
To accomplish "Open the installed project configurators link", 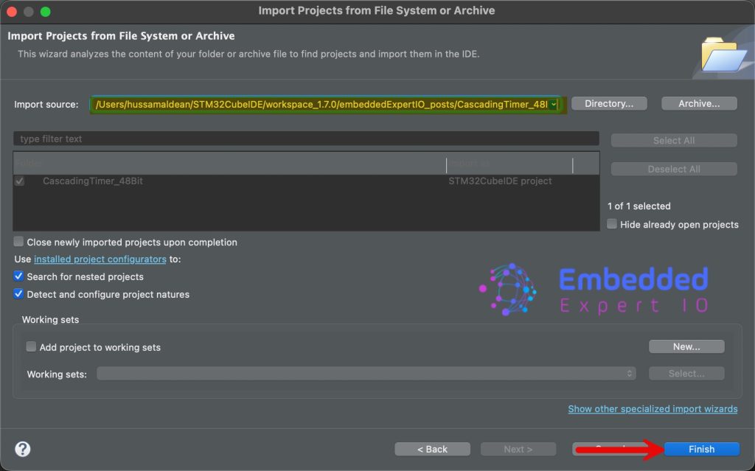I will [x=100, y=259].
